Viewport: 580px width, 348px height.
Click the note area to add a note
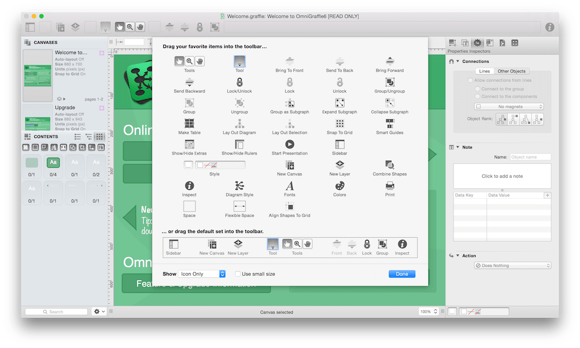[502, 177]
